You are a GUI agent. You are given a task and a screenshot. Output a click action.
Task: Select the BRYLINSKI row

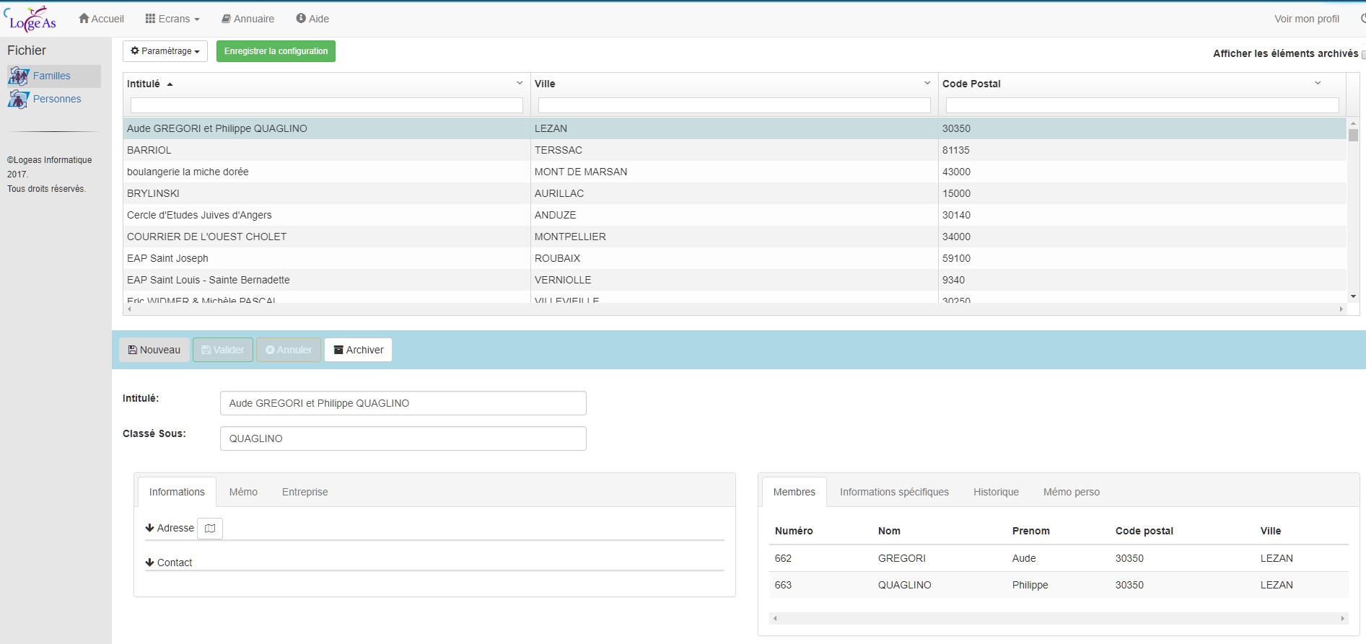click(735, 193)
